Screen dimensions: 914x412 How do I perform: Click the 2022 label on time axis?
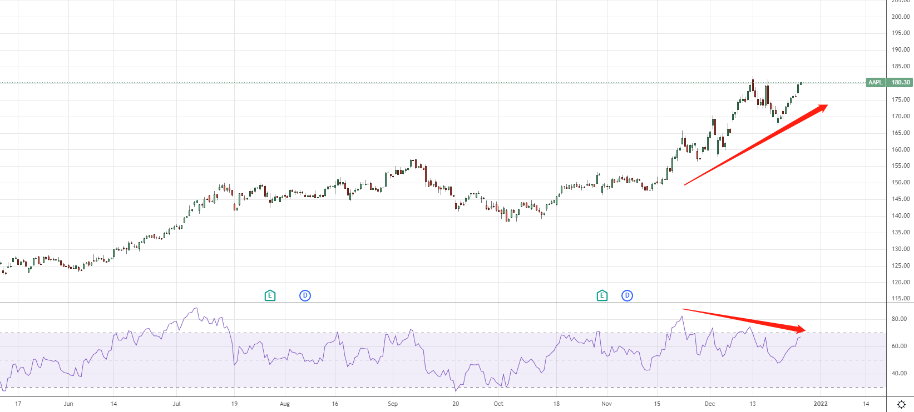click(x=821, y=404)
